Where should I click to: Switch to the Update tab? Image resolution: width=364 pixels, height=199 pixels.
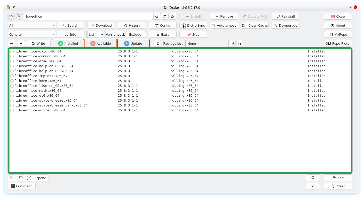[133, 43]
